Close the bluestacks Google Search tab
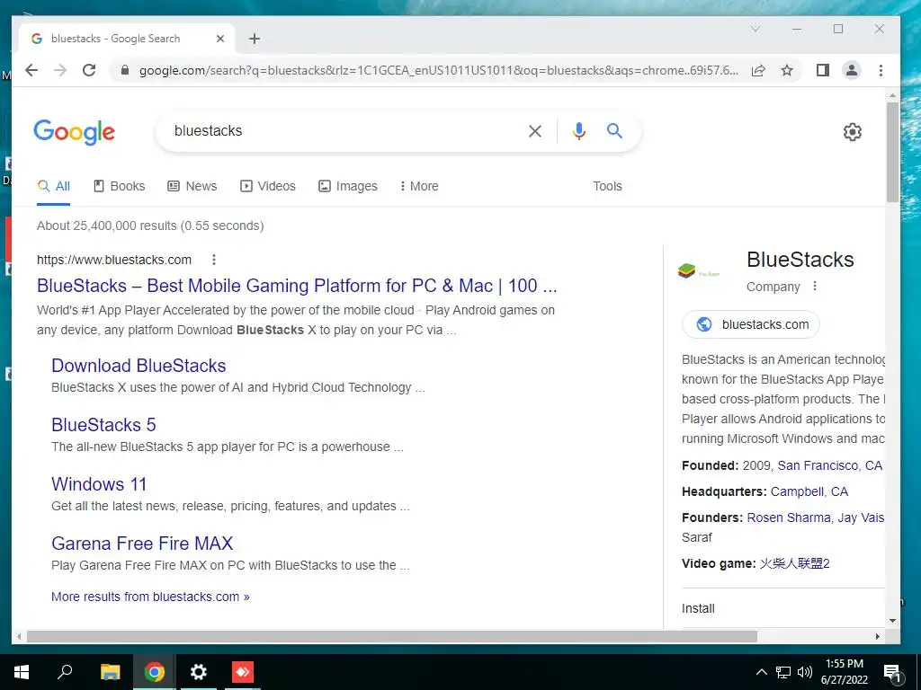921x690 pixels. [x=220, y=39]
